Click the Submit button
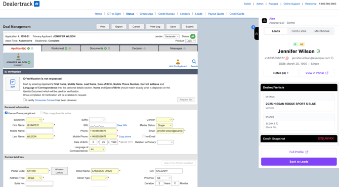Screen dimensions: 339x187 (189, 27)
